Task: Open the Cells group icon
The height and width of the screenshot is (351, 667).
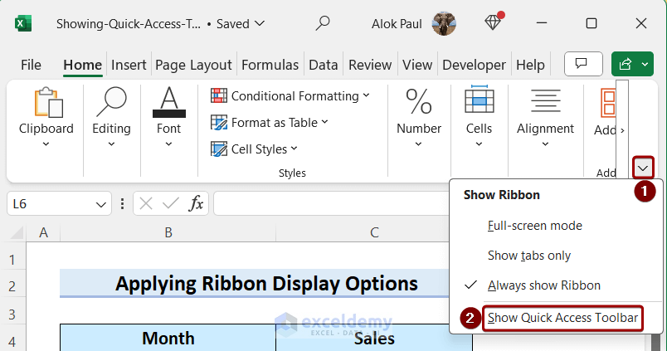Action: click(x=479, y=103)
